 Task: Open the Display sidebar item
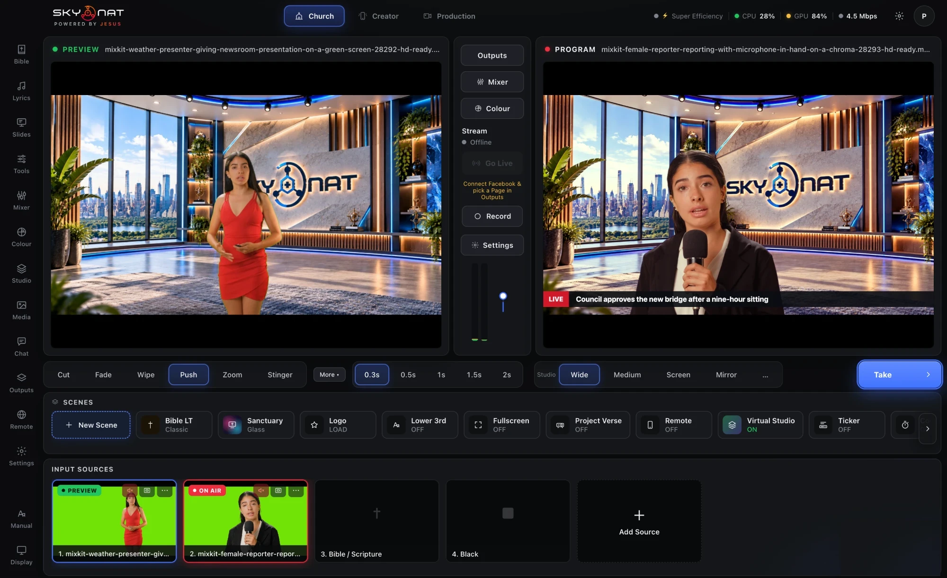point(21,555)
